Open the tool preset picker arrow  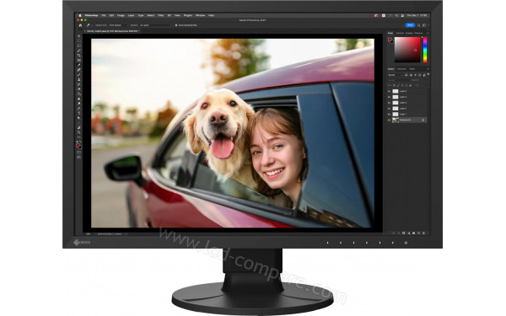(92, 25)
